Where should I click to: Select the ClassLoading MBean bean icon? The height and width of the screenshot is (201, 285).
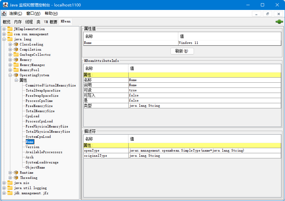(16, 45)
